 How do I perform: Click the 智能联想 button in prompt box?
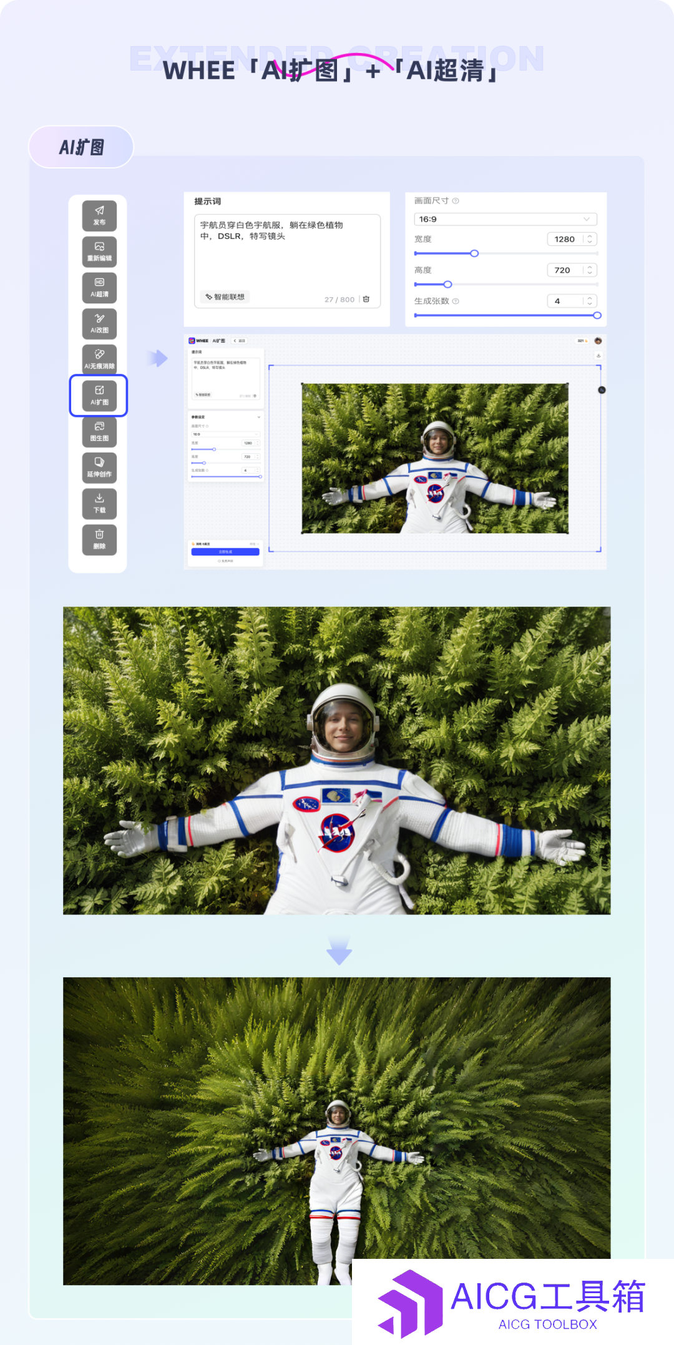pos(225,297)
